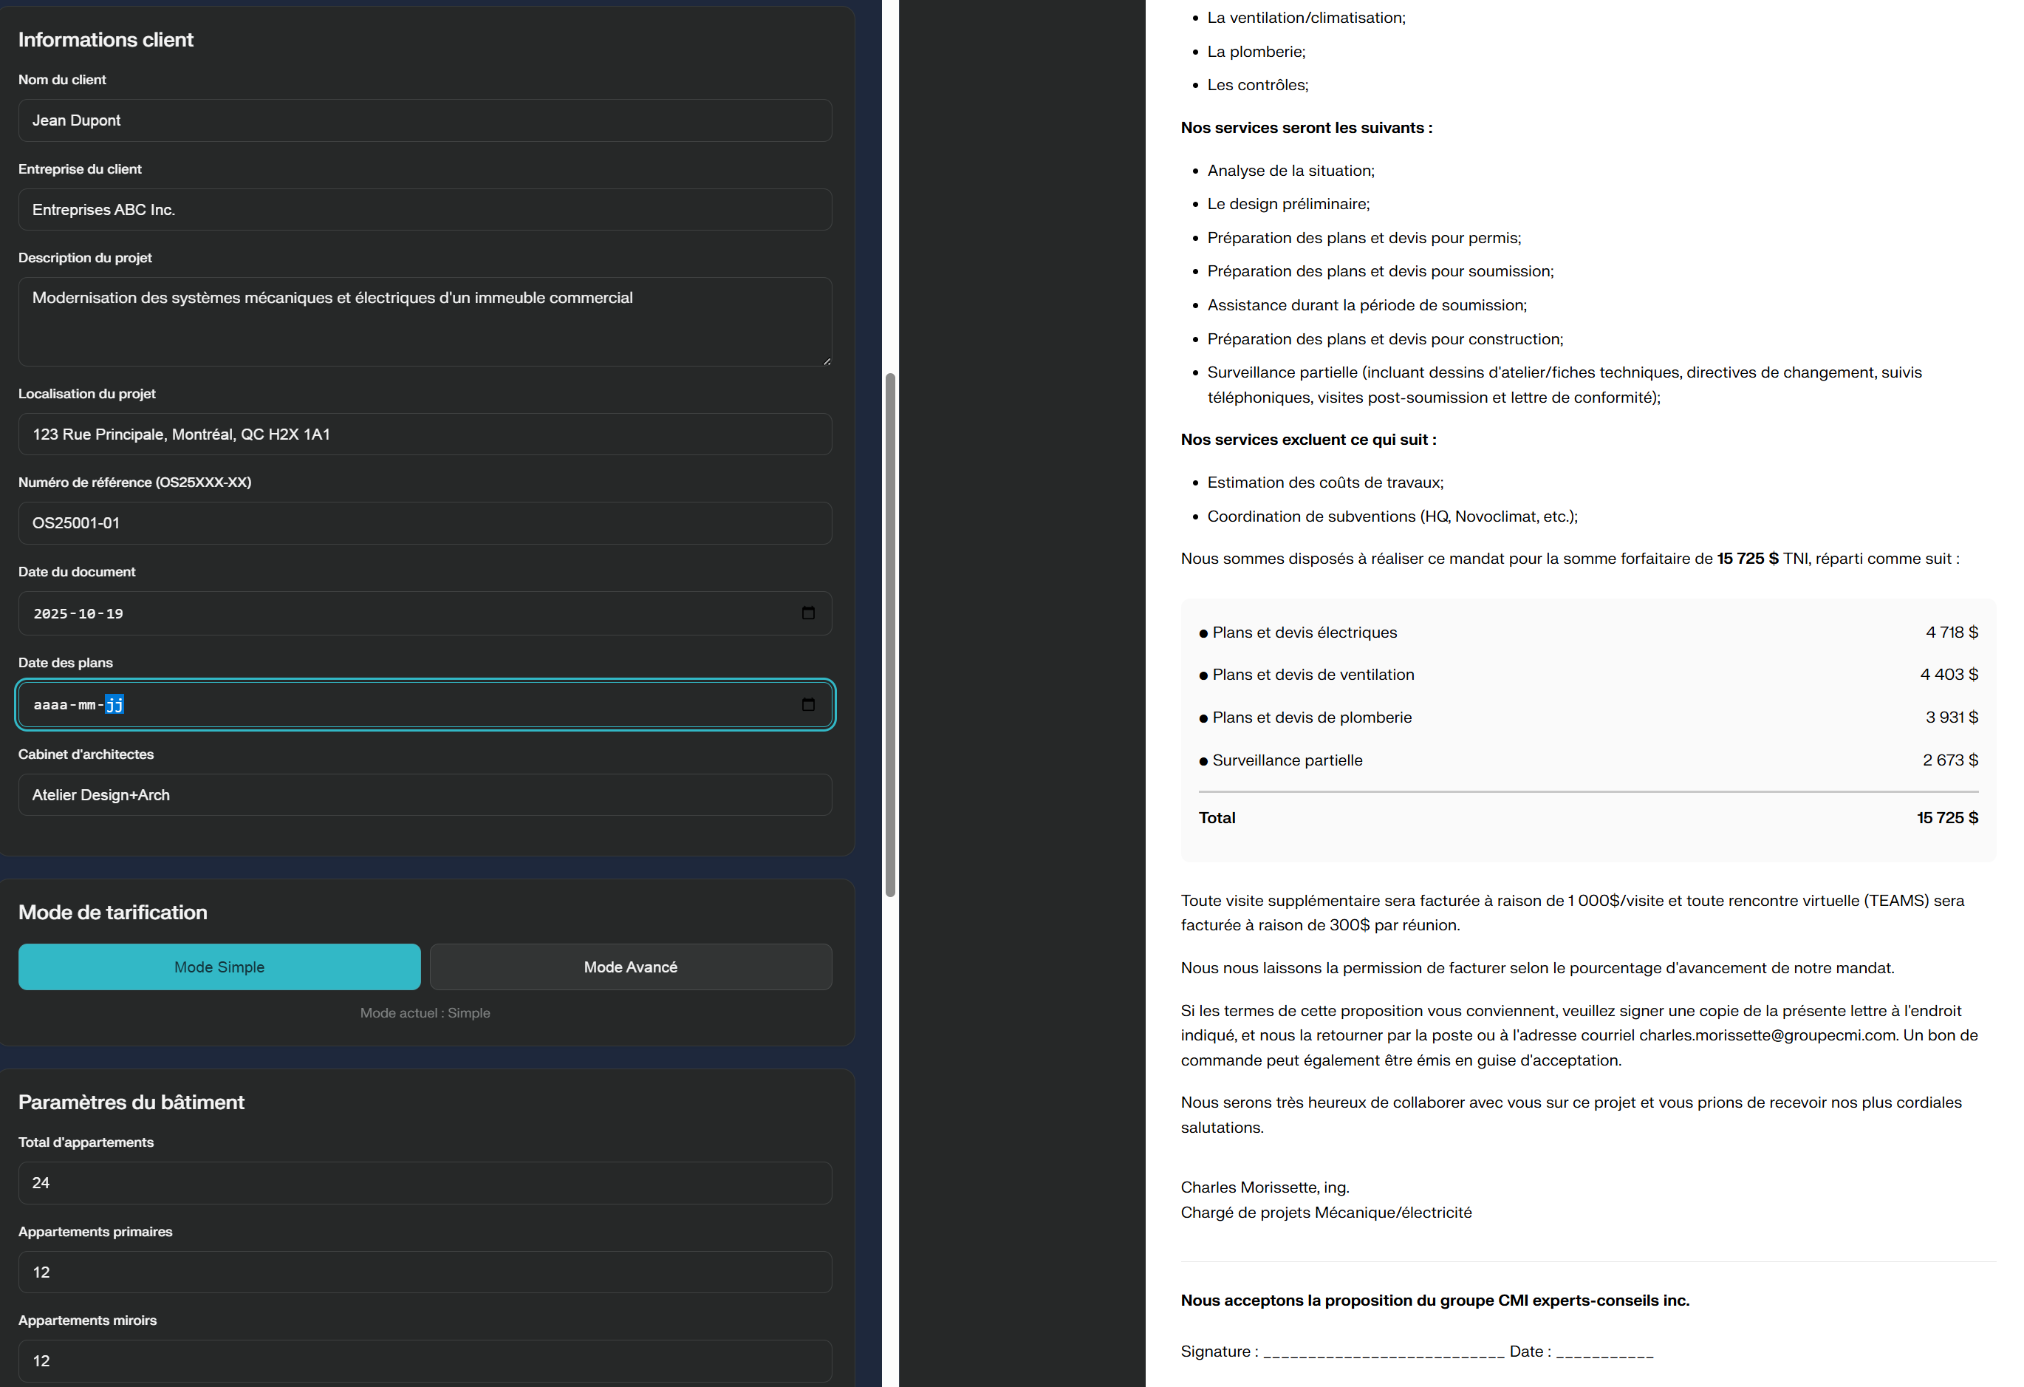Select the day segment in Date du document
This screenshot has width=2024, height=1387.
[115, 614]
